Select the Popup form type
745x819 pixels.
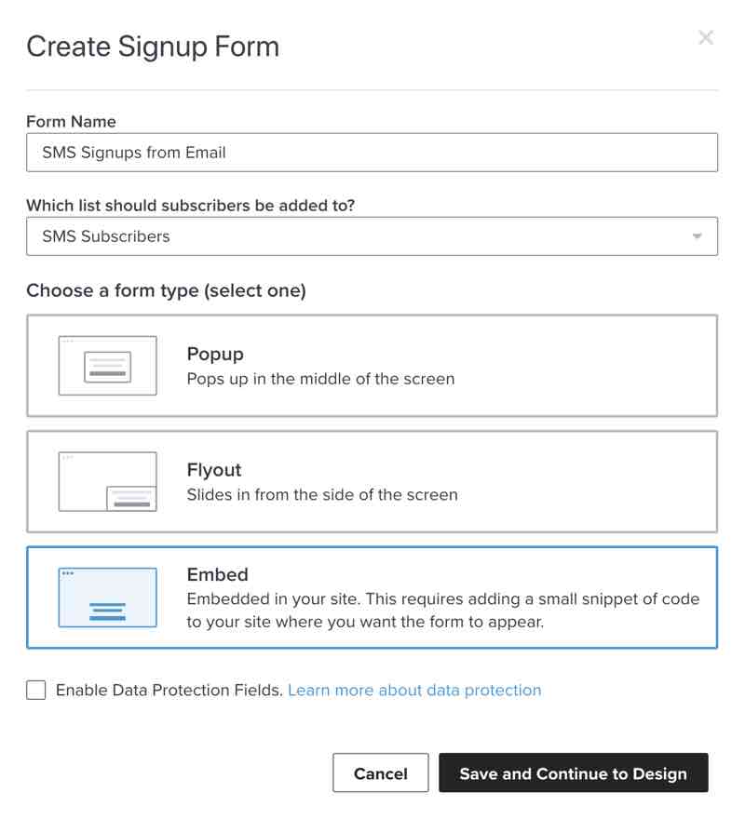[x=372, y=366]
